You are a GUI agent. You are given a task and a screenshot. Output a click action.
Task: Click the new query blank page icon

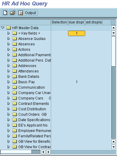point(5,13)
